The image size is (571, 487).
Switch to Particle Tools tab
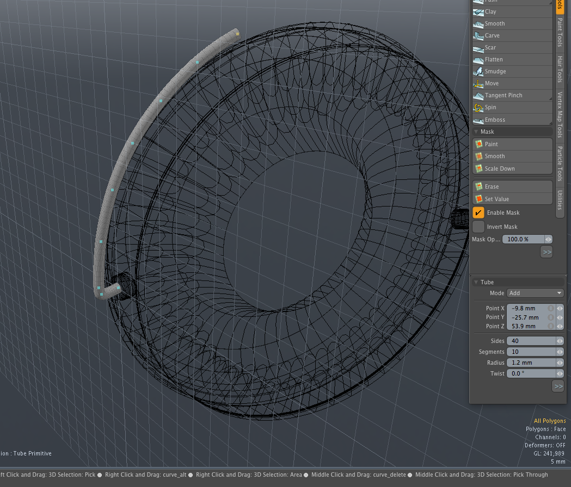(560, 164)
